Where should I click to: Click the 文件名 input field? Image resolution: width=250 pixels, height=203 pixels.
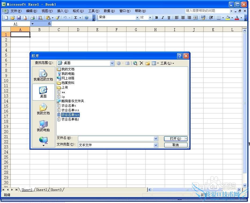pos(116,139)
